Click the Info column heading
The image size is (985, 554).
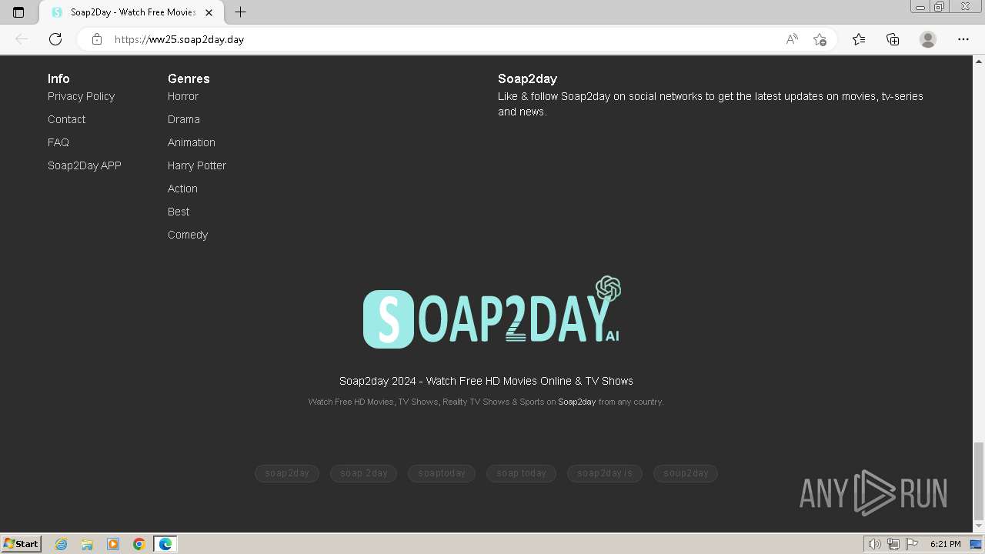pos(58,78)
